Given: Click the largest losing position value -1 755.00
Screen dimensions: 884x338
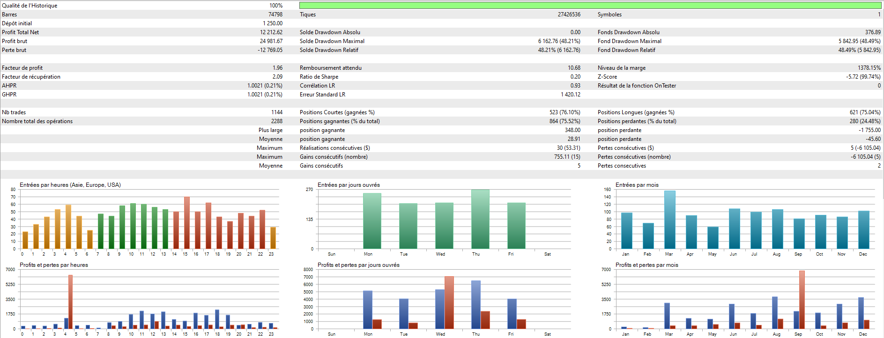Looking at the screenshot, I should 869,130.
